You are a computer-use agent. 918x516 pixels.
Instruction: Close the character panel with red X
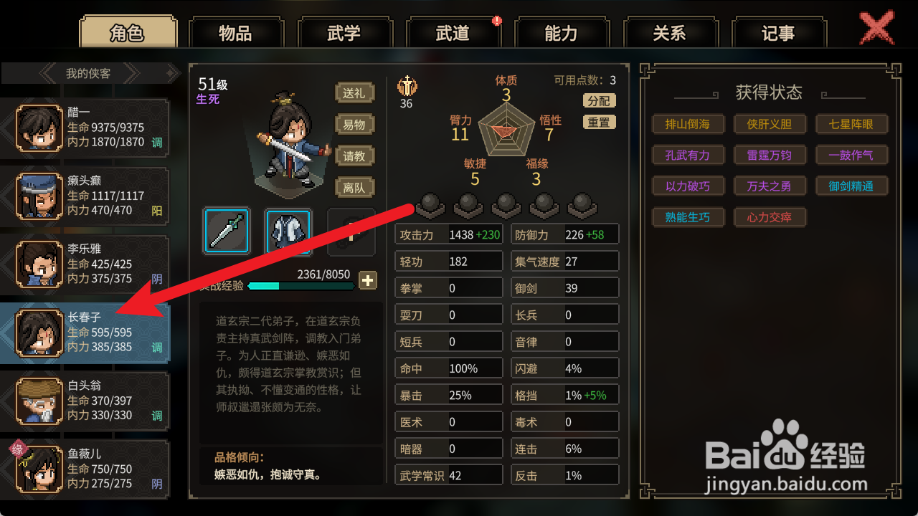click(x=876, y=29)
